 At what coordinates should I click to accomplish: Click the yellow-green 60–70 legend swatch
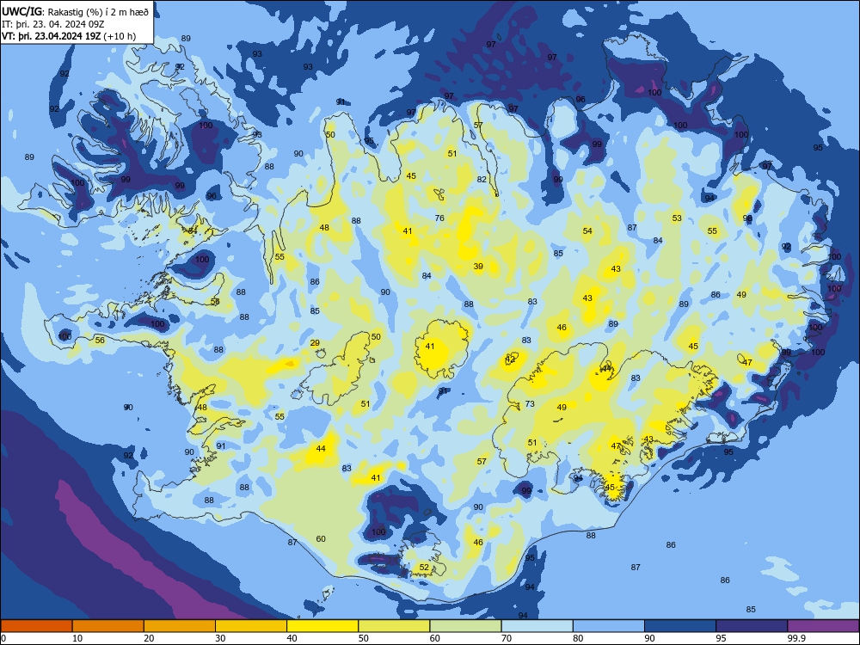pyautogui.click(x=465, y=626)
